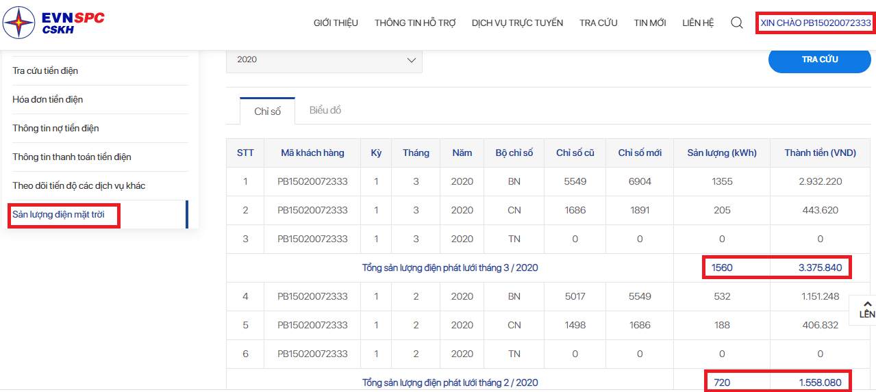This screenshot has height=392, width=876.
Task: Open the 2020 year dropdown
Action: [x=324, y=60]
